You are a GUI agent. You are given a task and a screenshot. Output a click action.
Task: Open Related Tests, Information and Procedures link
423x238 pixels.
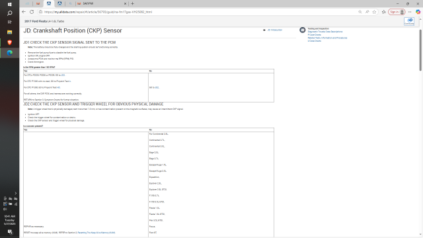(327, 38)
